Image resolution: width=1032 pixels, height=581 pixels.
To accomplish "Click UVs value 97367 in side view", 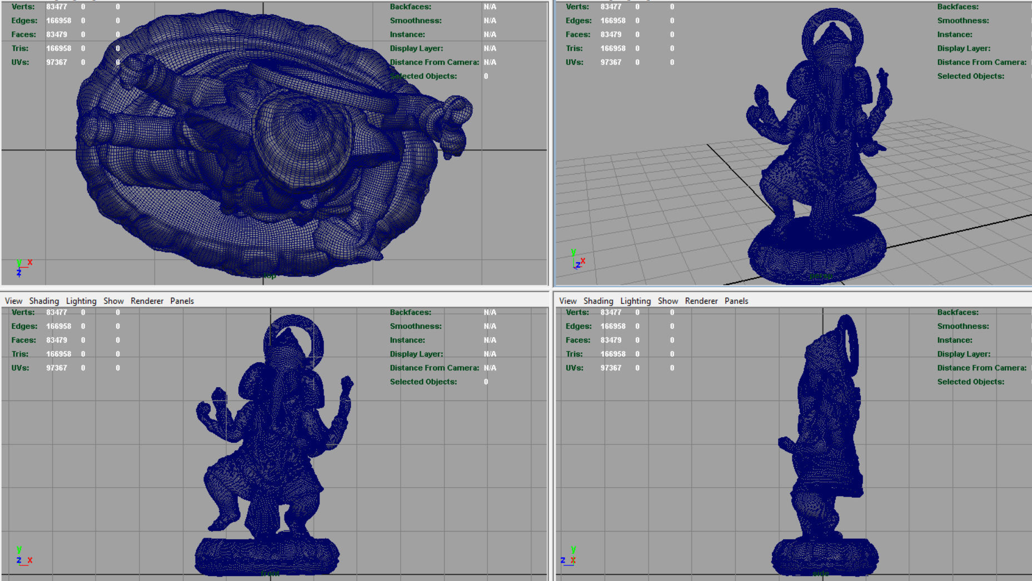I will [x=611, y=368].
